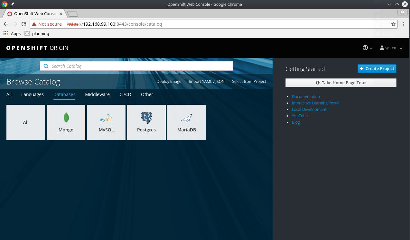Switch to the Other tab

(147, 94)
